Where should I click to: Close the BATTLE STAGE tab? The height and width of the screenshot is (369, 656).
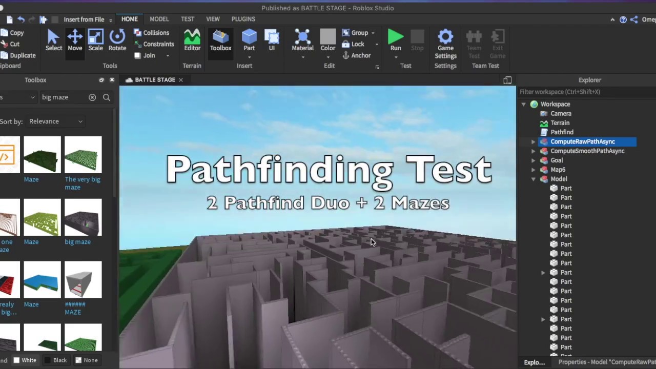click(x=180, y=80)
